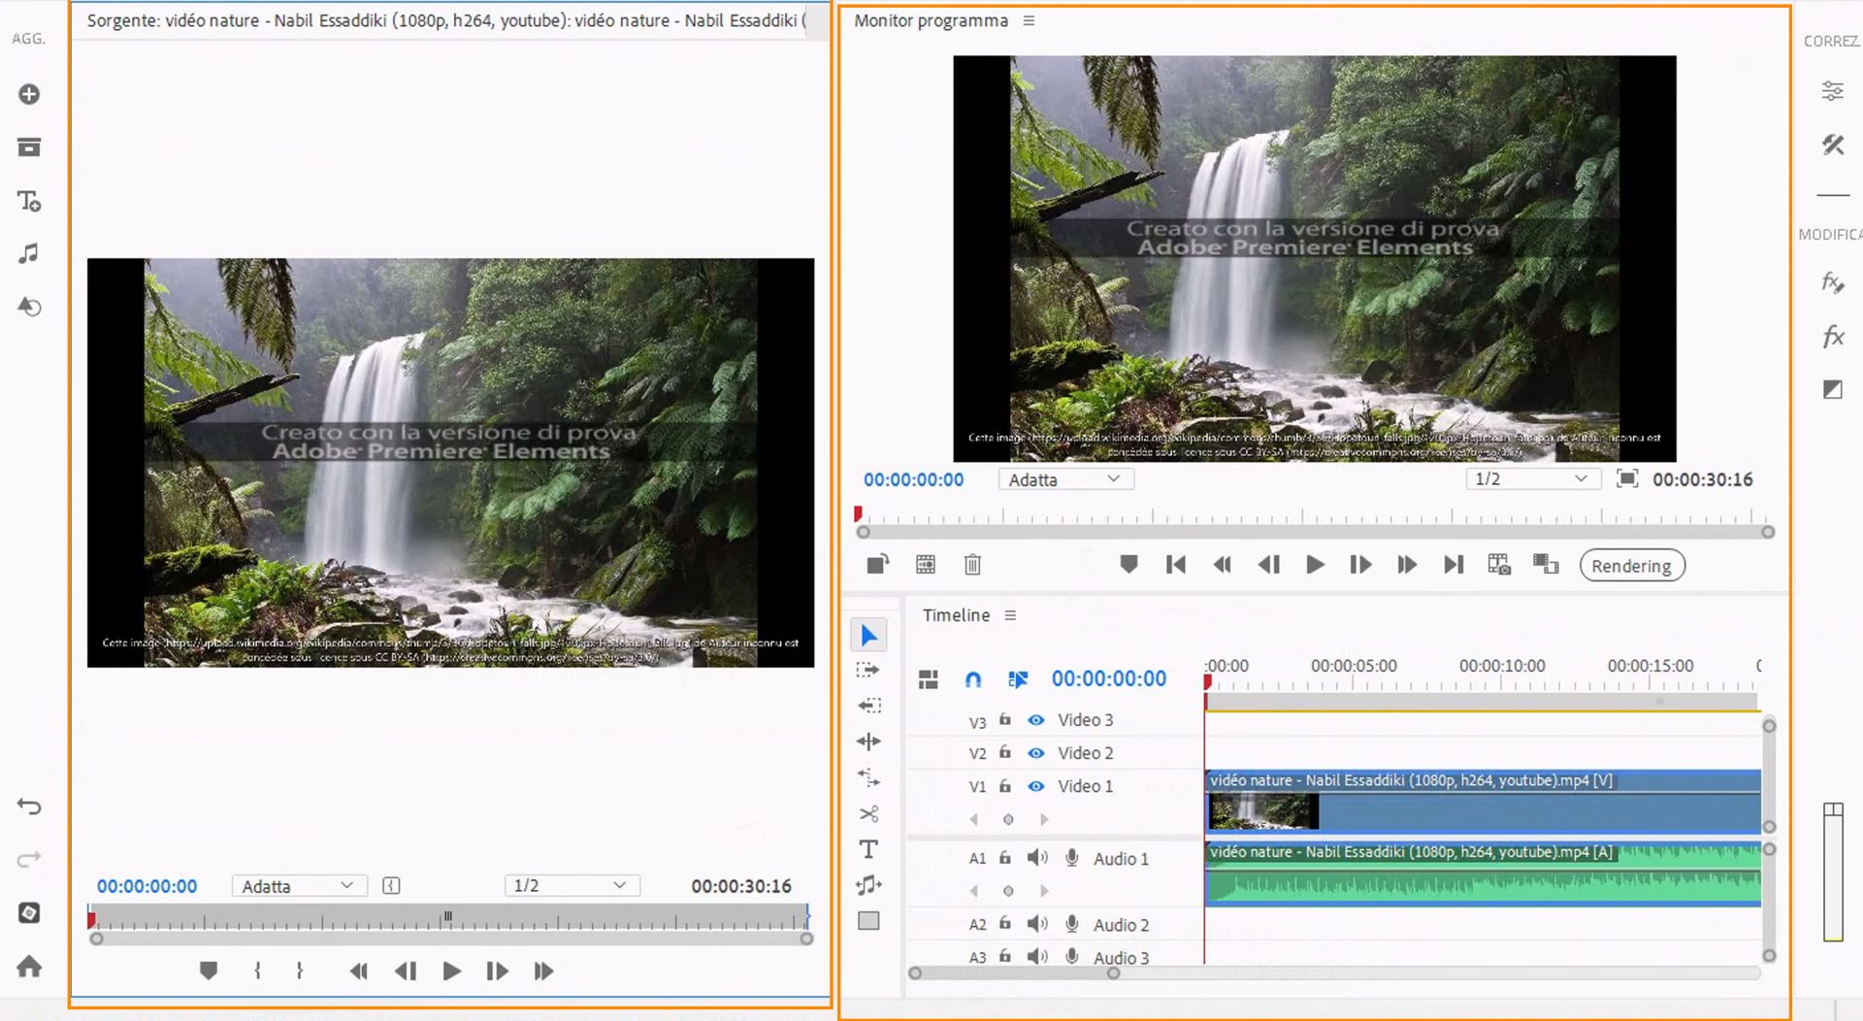Set in point in source monitor
This screenshot has height=1021, width=1863.
click(257, 971)
